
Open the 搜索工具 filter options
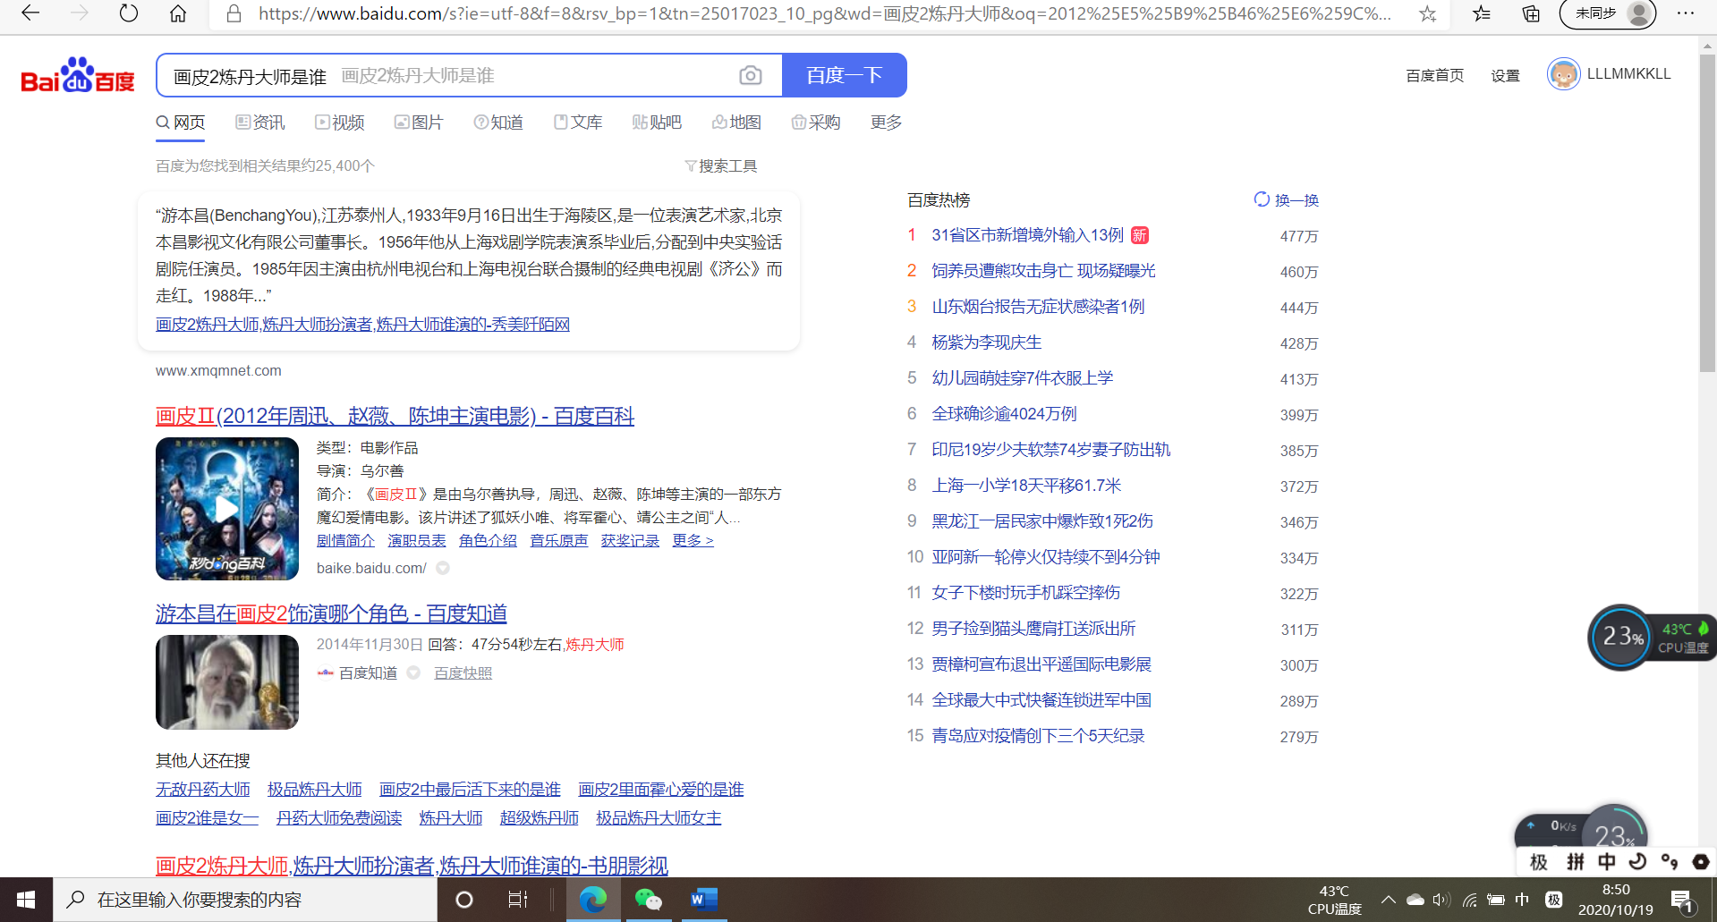pos(721,166)
